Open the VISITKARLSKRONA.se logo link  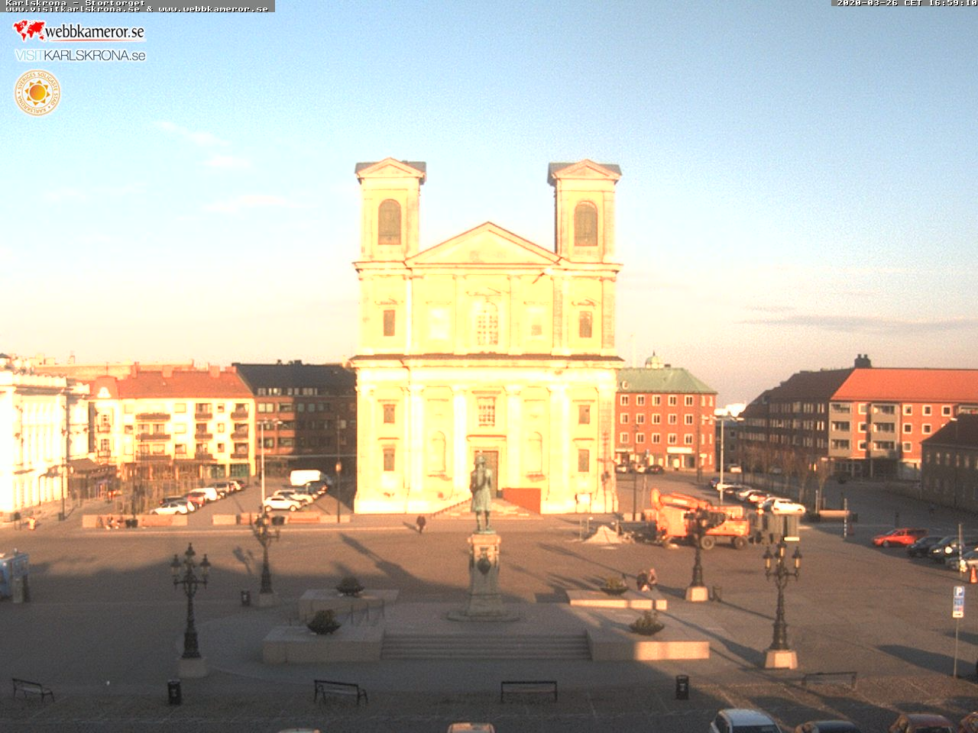(x=80, y=55)
